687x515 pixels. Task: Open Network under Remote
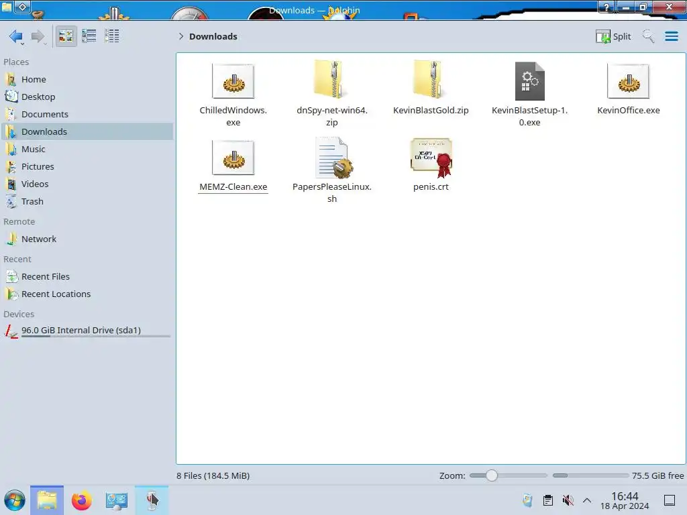87,239
